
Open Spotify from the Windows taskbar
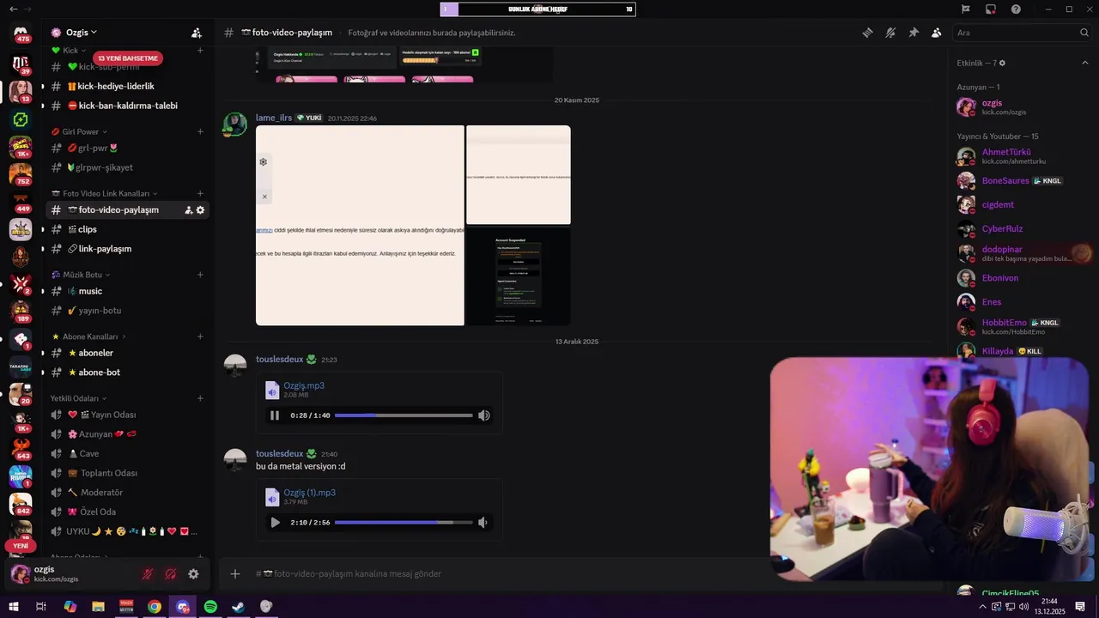tap(210, 607)
